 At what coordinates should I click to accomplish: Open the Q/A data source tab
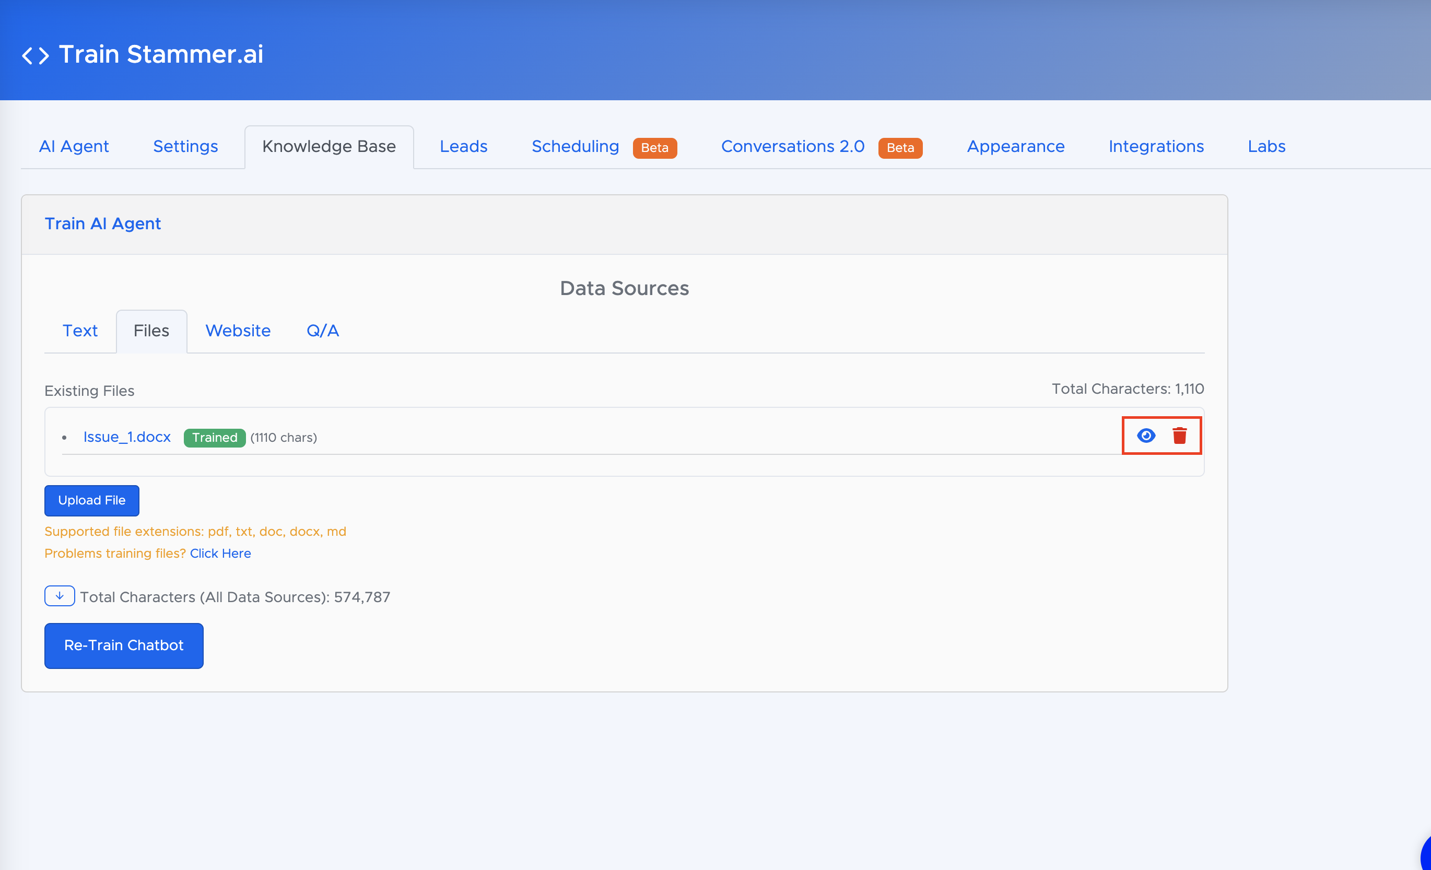[323, 331]
